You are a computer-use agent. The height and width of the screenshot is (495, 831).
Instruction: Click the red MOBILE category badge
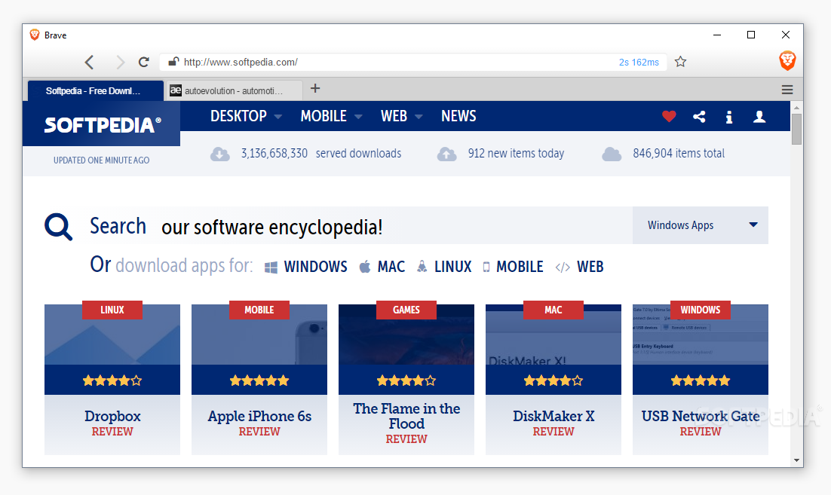[x=259, y=310]
